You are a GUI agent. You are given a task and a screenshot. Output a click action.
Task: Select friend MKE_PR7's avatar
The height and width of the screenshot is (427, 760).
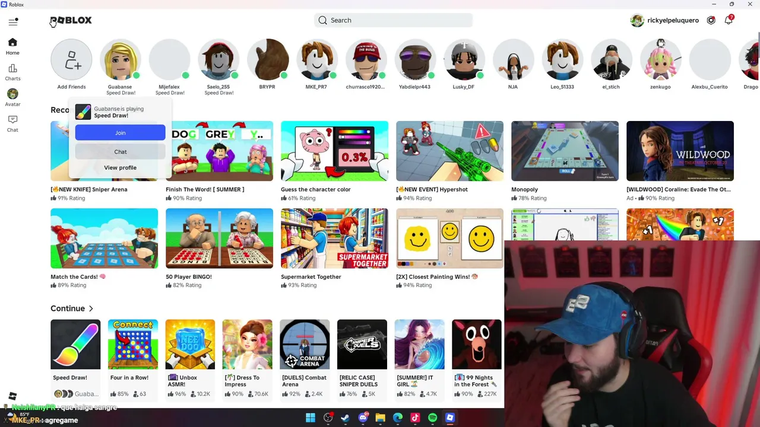(x=317, y=59)
